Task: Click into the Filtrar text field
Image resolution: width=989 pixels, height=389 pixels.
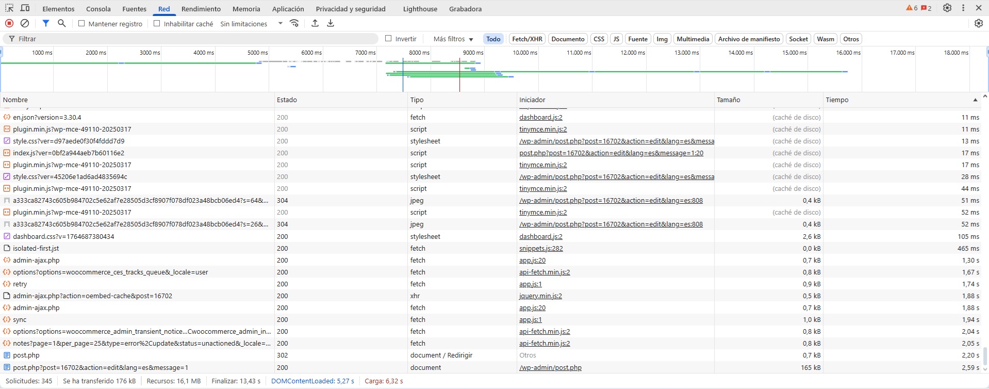Action: (x=196, y=39)
